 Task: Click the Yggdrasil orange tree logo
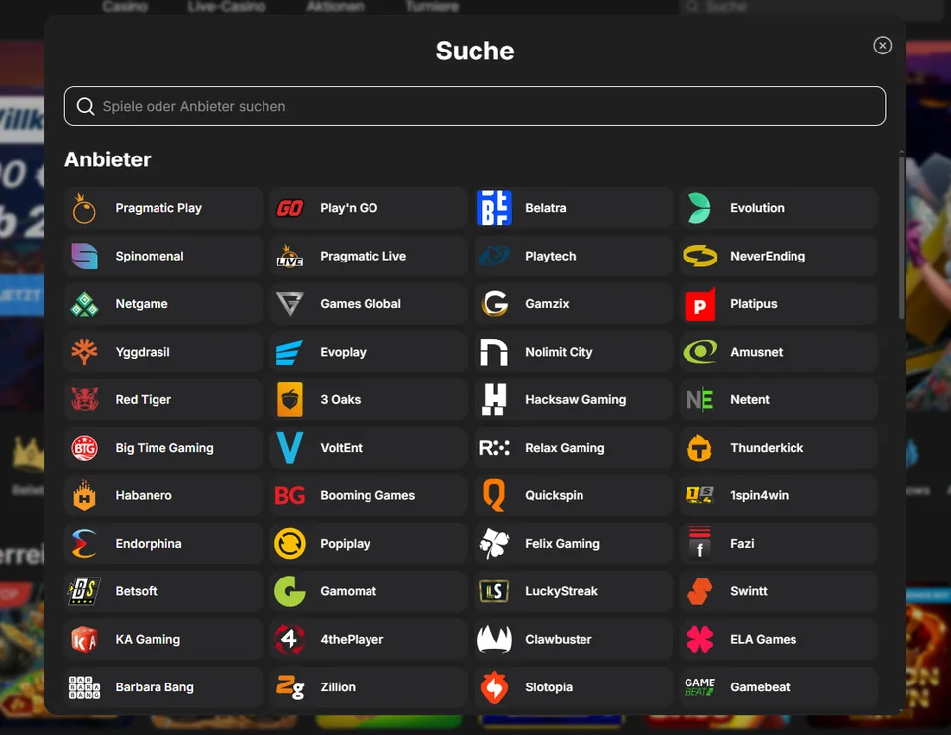click(x=84, y=352)
